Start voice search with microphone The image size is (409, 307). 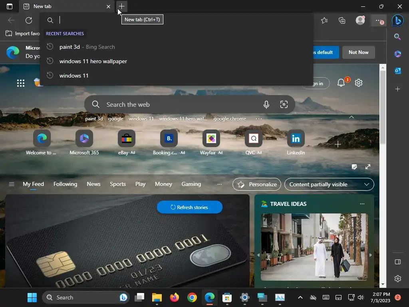pos(266,104)
